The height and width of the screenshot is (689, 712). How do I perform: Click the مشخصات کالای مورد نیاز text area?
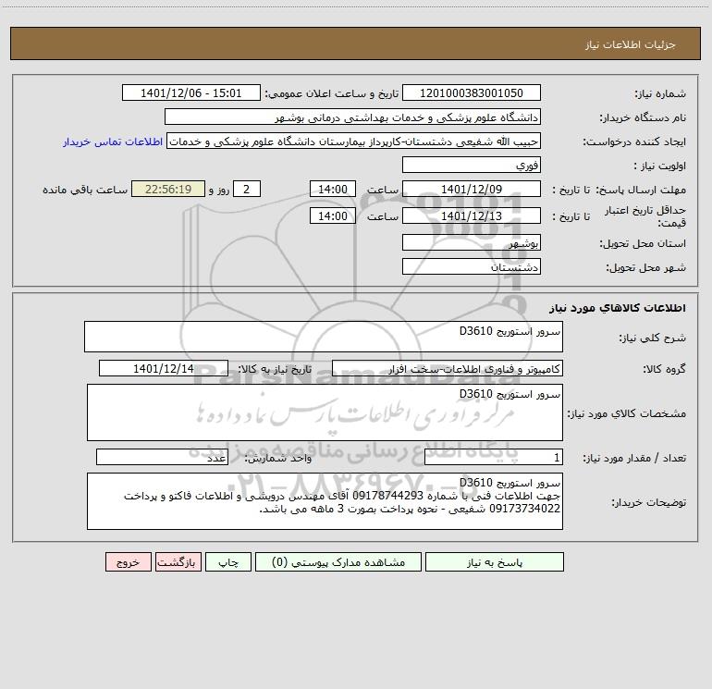(x=325, y=412)
